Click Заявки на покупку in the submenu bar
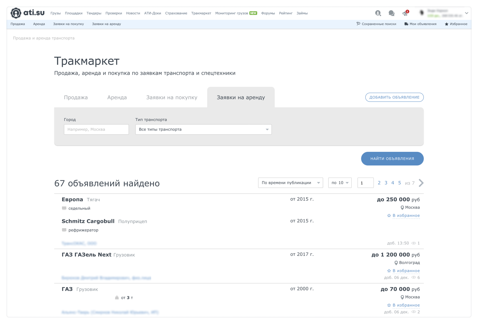Screen dimensions: 478x324 (68, 24)
